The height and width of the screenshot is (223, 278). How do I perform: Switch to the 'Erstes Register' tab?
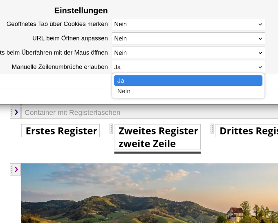click(x=61, y=131)
